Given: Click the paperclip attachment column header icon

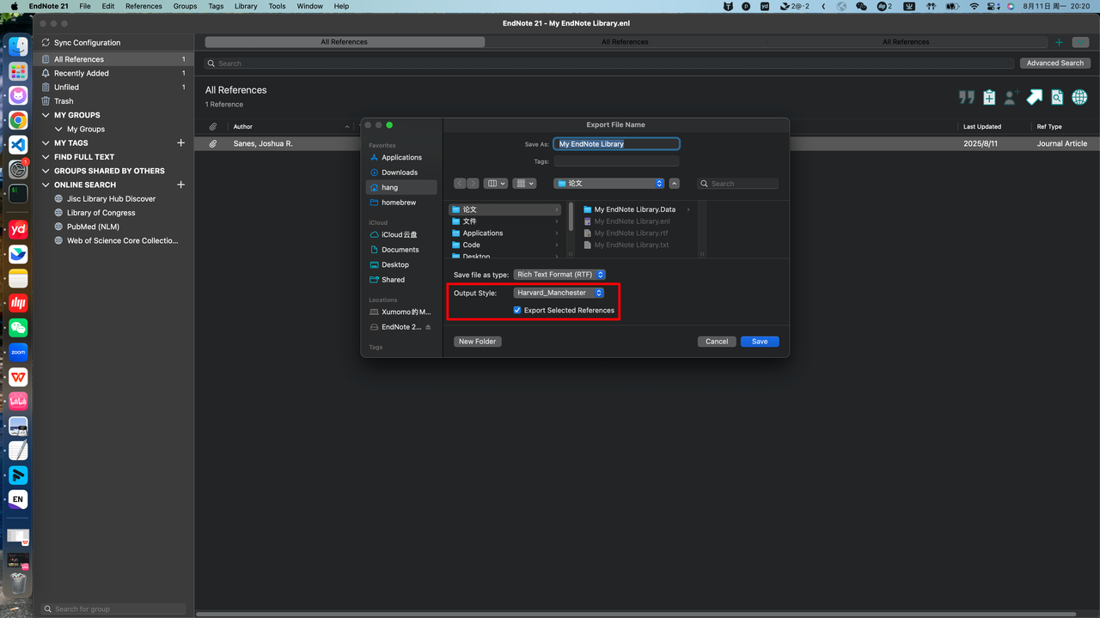Looking at the screenshot, I should pos(212,126).
